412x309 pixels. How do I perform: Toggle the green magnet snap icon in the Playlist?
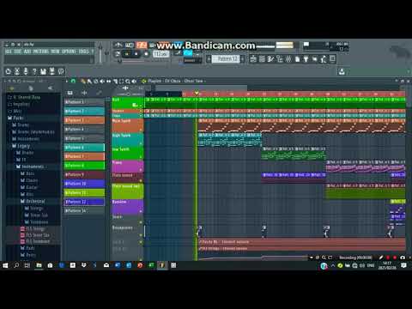tap(73, 82)
